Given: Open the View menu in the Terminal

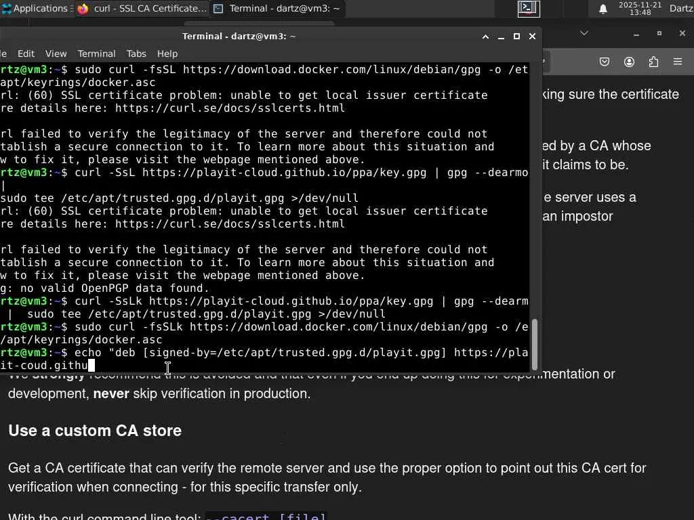Looking at the screenshot, I should 56,53.
